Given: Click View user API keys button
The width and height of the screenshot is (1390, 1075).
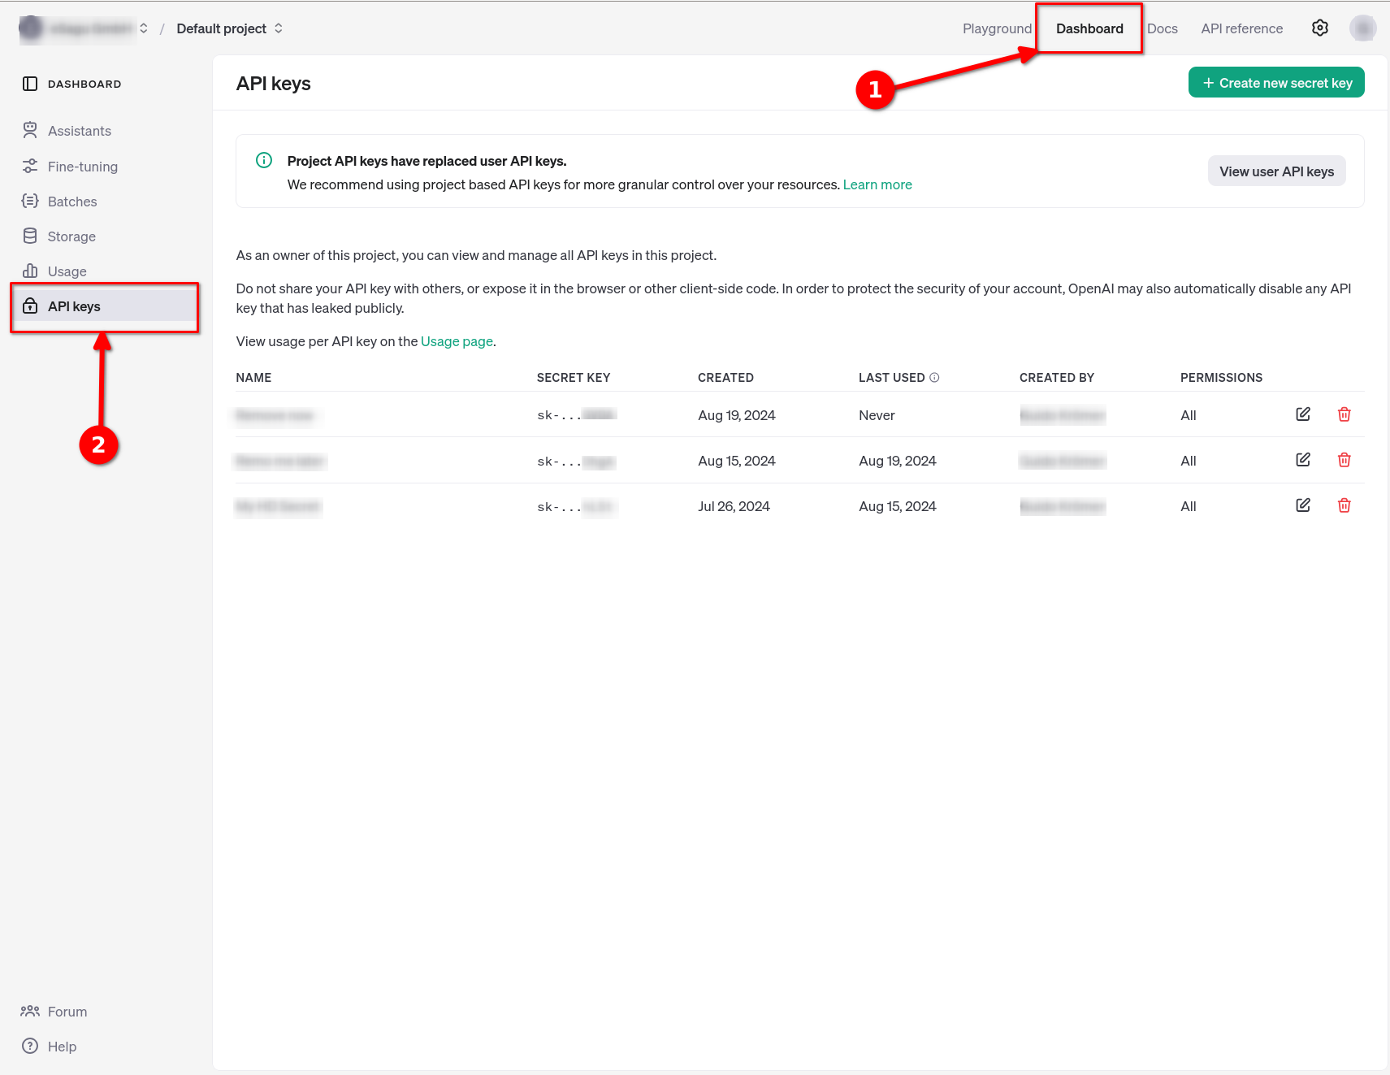Looking at the screenshot, I should (x=1275, y=171).
